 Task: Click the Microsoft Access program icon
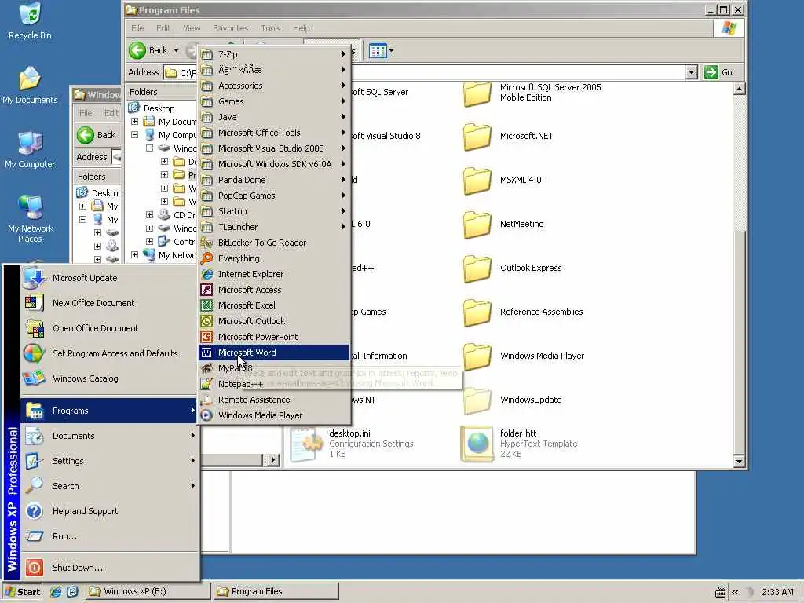[206, 290]
